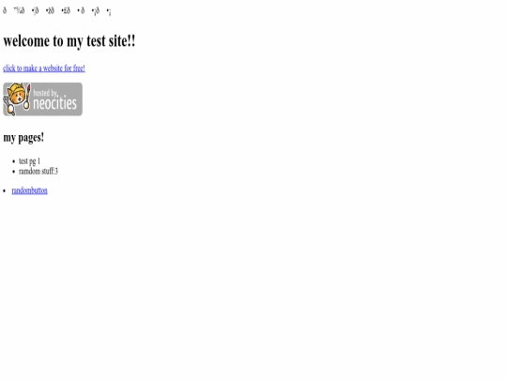Click the word 'welcome' in the main heading
This screenshot has width=507, height=380.
click(x=26, y=41)
